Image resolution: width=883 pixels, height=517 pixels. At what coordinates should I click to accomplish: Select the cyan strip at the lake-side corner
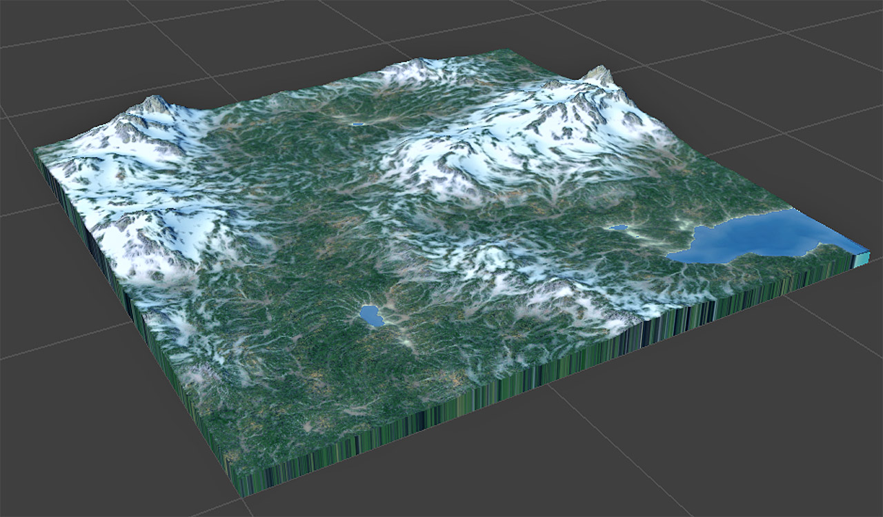[x=862, y=260]
